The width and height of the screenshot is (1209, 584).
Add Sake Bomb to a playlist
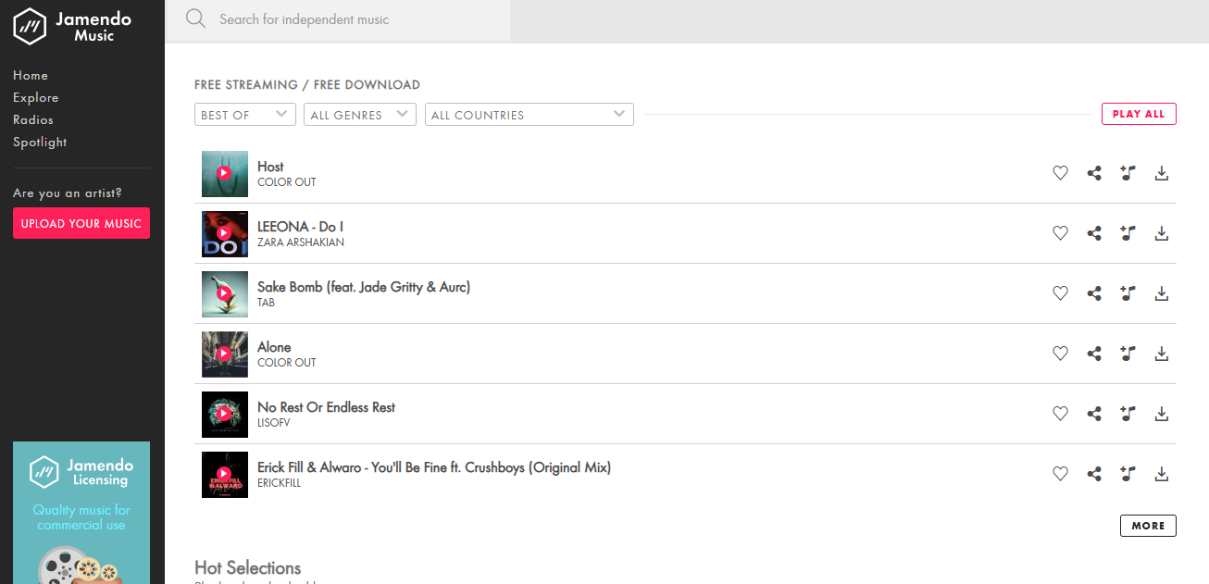click(x=1128, y=293)
